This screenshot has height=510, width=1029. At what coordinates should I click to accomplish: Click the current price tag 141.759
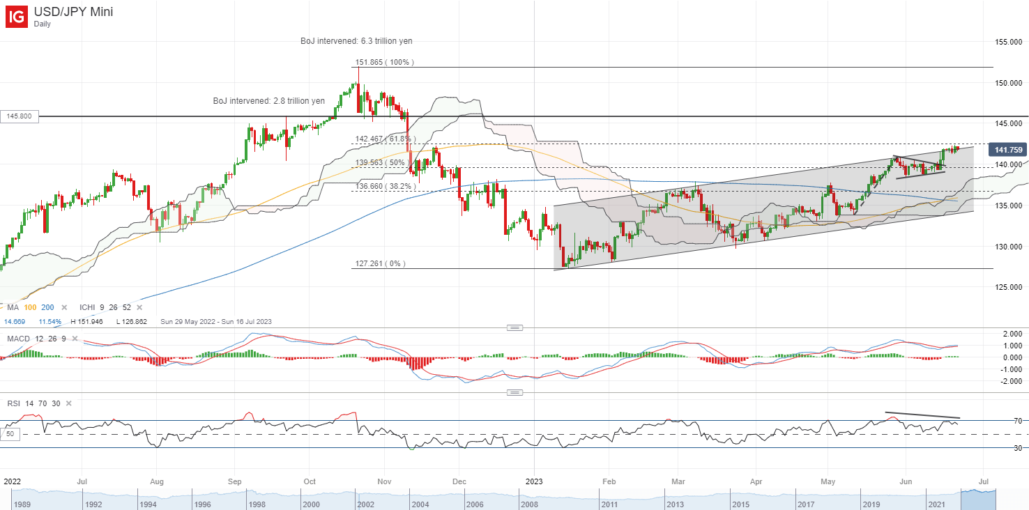click(1009, 150)
